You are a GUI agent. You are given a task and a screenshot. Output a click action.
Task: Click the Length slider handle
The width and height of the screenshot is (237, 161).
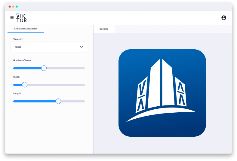58,101
